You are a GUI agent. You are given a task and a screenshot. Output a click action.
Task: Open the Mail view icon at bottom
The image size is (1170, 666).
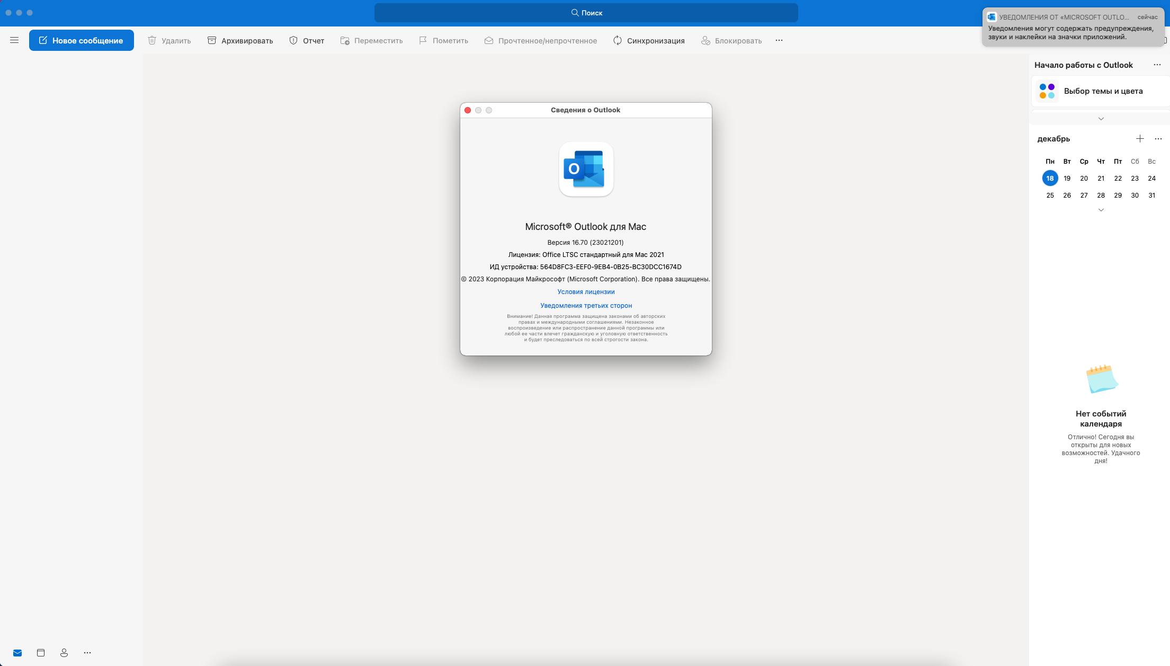point(17,653)
